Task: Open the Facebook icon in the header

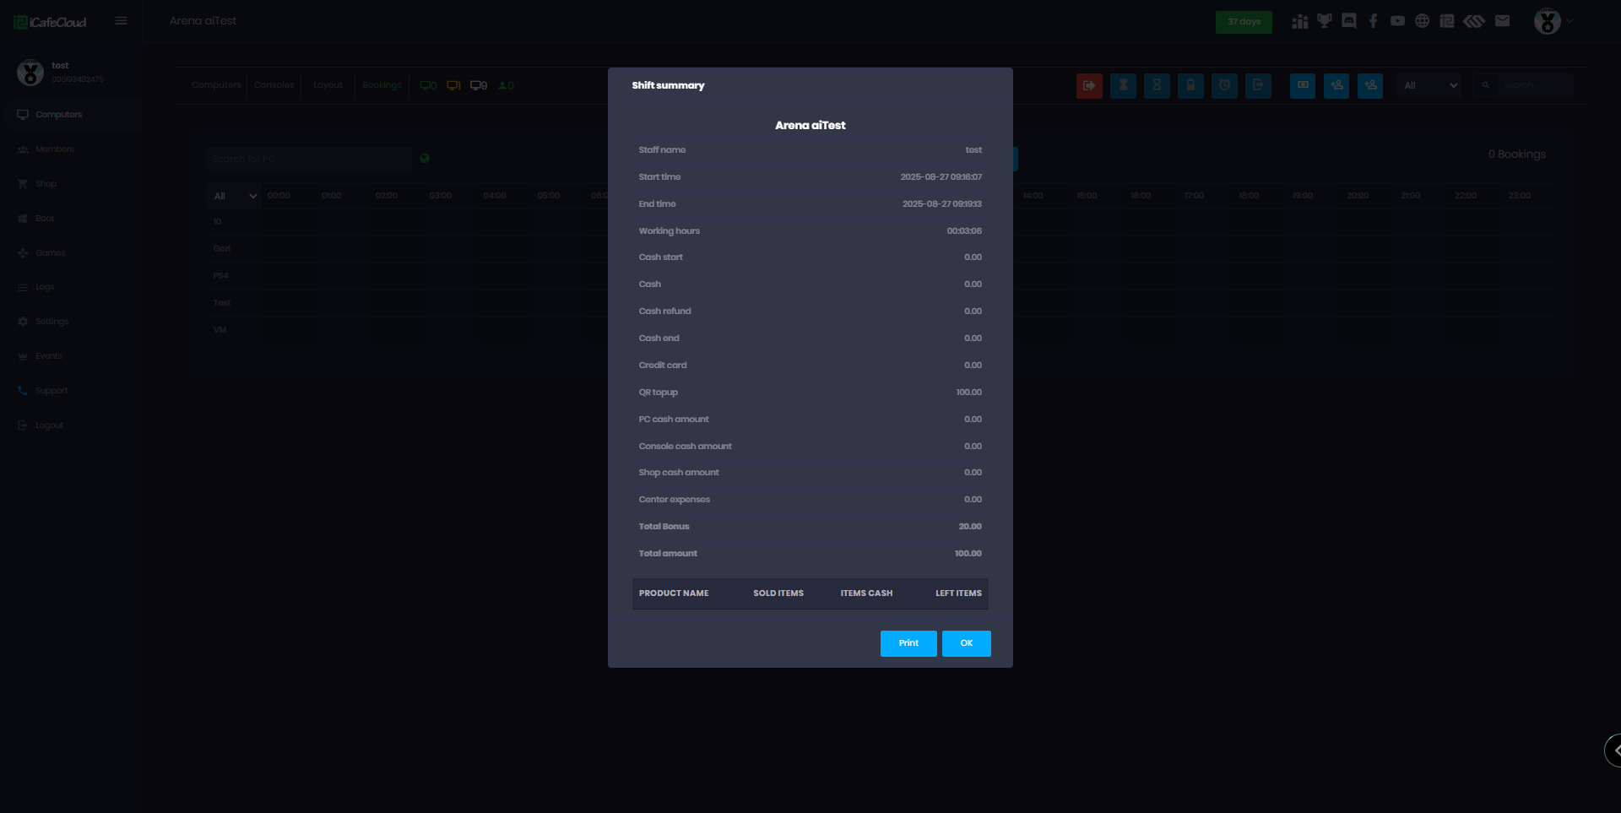Action: (1374, 21)
